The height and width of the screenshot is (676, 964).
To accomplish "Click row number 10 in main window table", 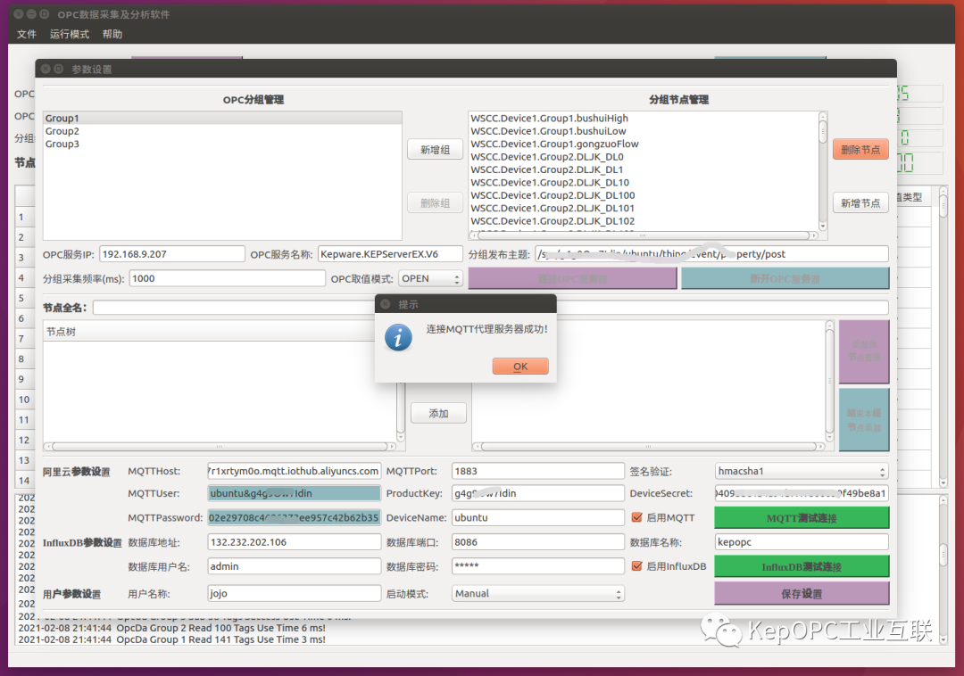I will [x=24, y=400].
